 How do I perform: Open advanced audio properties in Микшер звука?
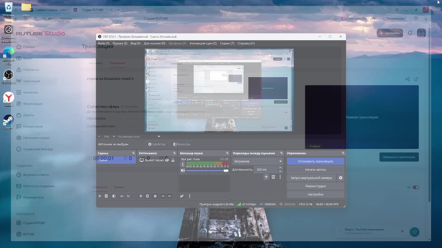[182, 196]
